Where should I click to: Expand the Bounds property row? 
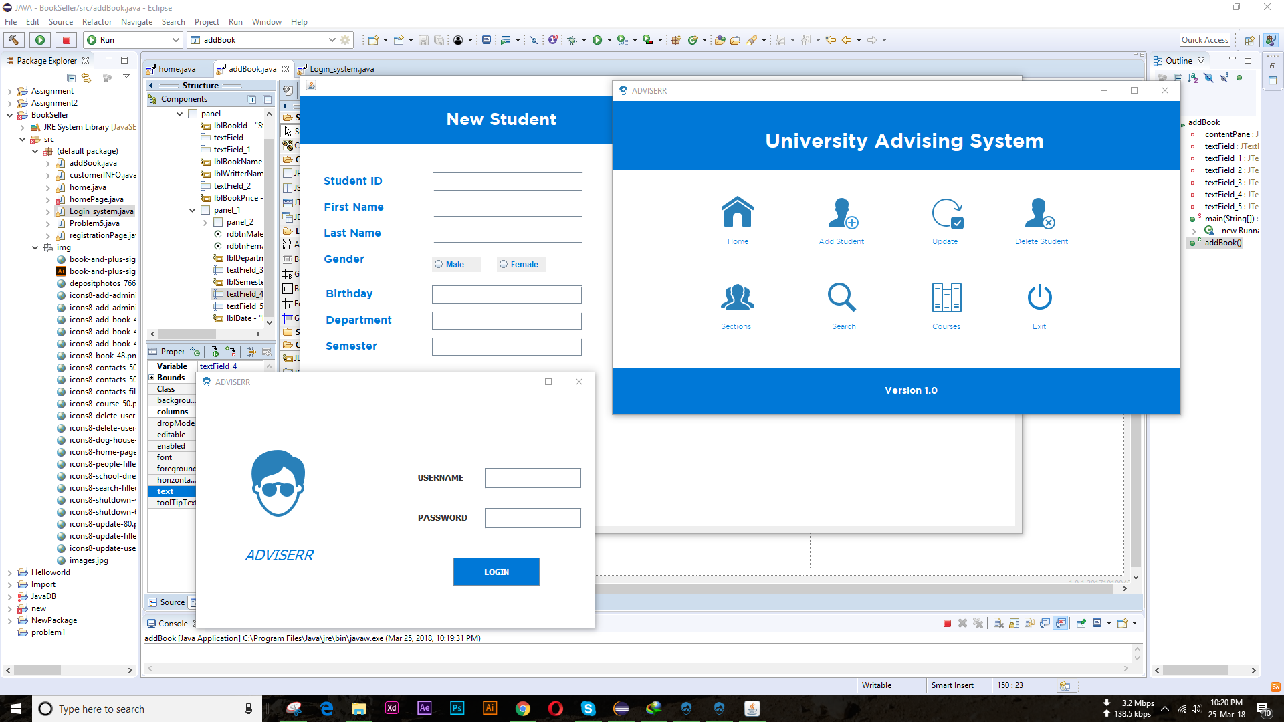tap(152, 378)
